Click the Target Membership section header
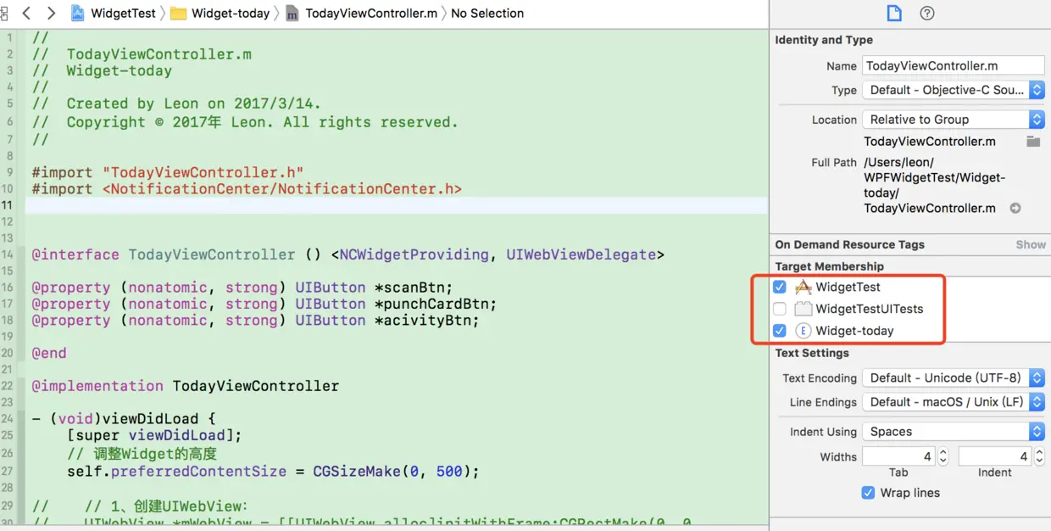The height and width of the screenshot is (531, 1051). pos(830,266)
